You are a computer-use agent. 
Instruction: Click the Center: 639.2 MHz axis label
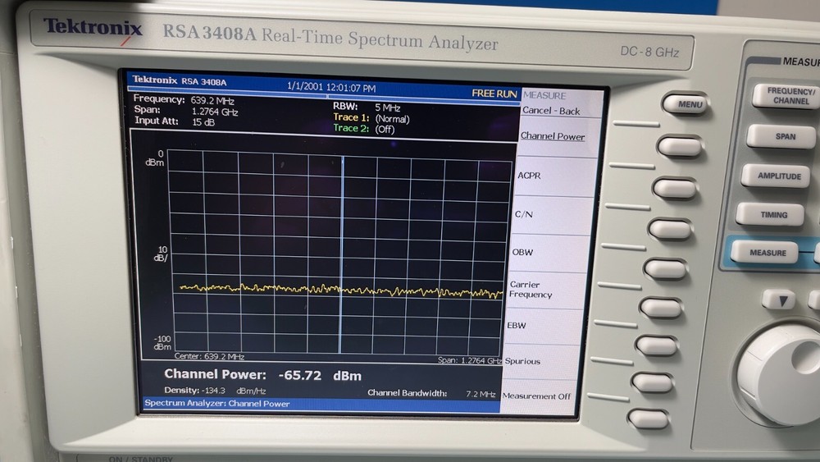point(209,356)
